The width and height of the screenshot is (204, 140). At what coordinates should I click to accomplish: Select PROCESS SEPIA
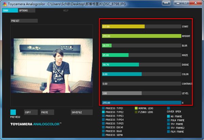(103, 135)
